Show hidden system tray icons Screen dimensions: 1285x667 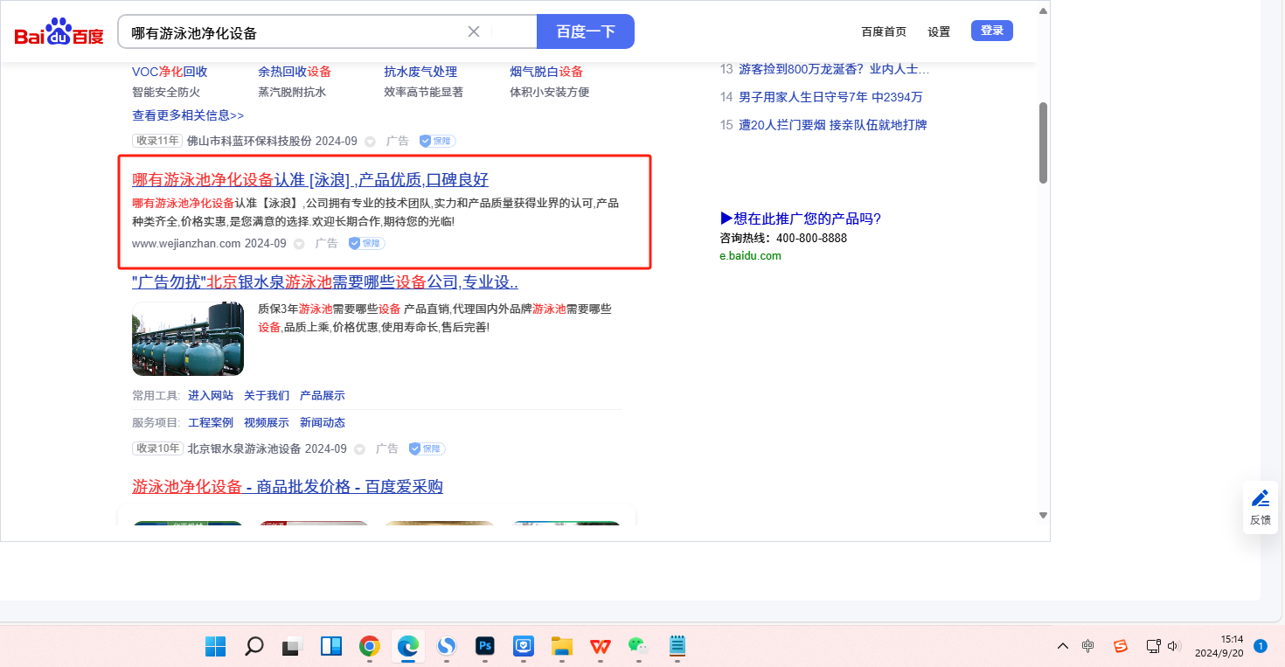pyautogui.click(x=1063, y=646)
